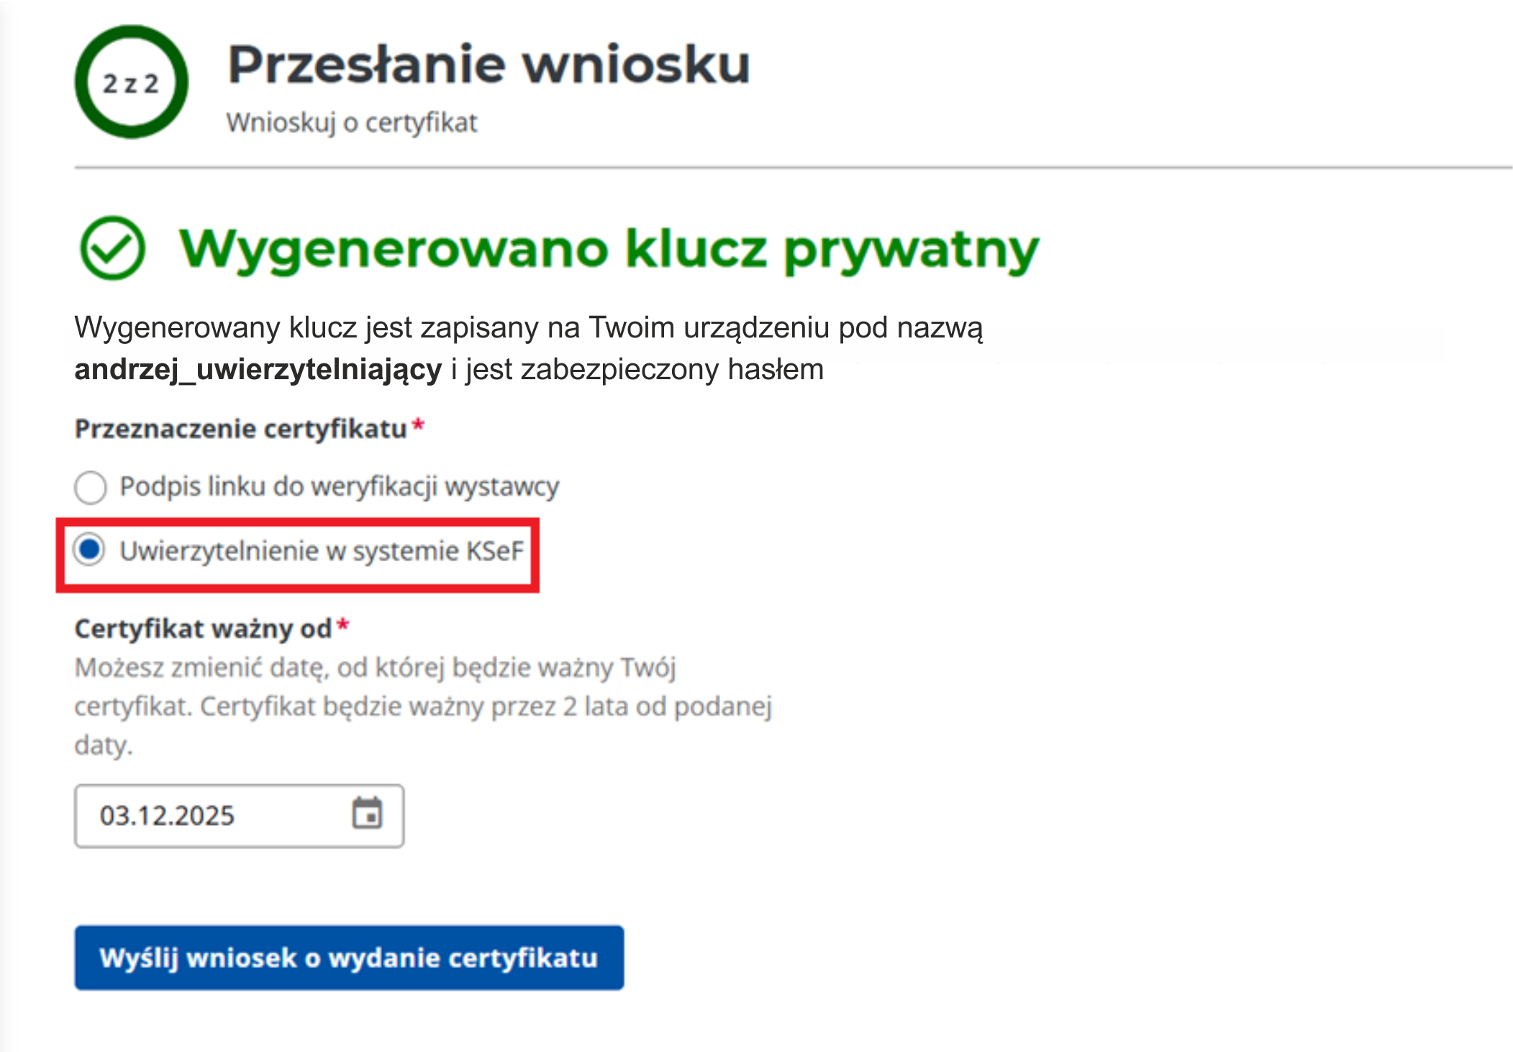
Task: Click the red asterisk beside "Przeznaczenie certyfikatu"
Action: click(x=418, y=425)
